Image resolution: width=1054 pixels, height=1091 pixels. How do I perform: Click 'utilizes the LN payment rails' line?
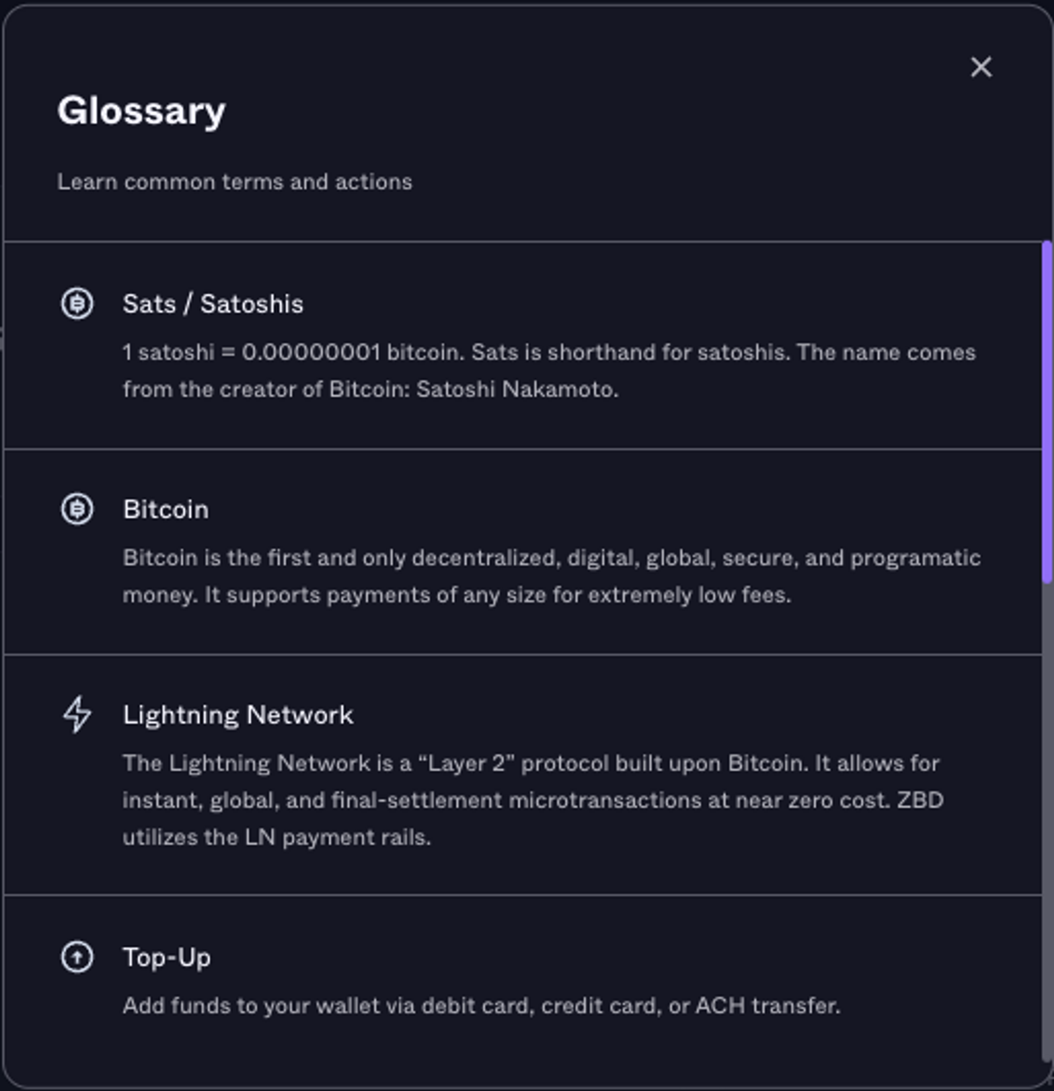tap(277, 837)
